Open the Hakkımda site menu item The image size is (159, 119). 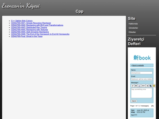133,24
